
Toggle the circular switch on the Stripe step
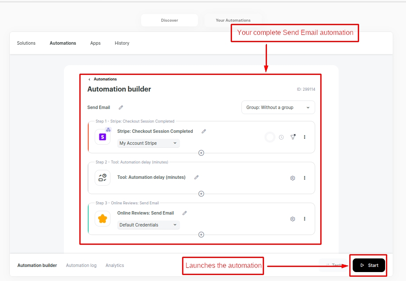point(270,137)
